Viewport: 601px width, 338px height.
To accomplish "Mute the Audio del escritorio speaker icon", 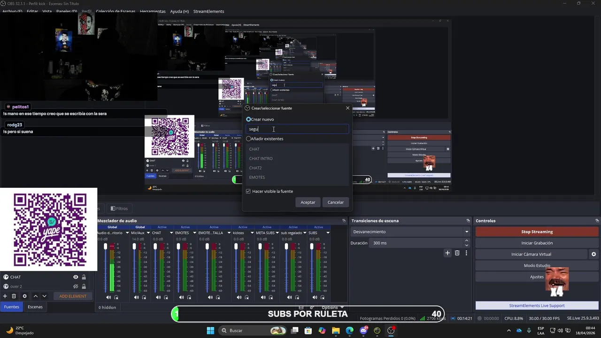I will pos(108,297).
